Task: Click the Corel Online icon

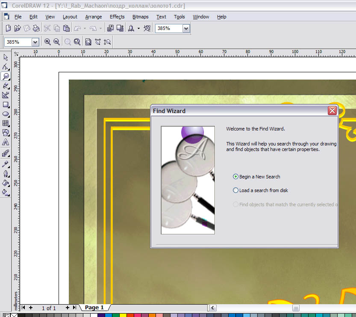Action: click(147, 28)
